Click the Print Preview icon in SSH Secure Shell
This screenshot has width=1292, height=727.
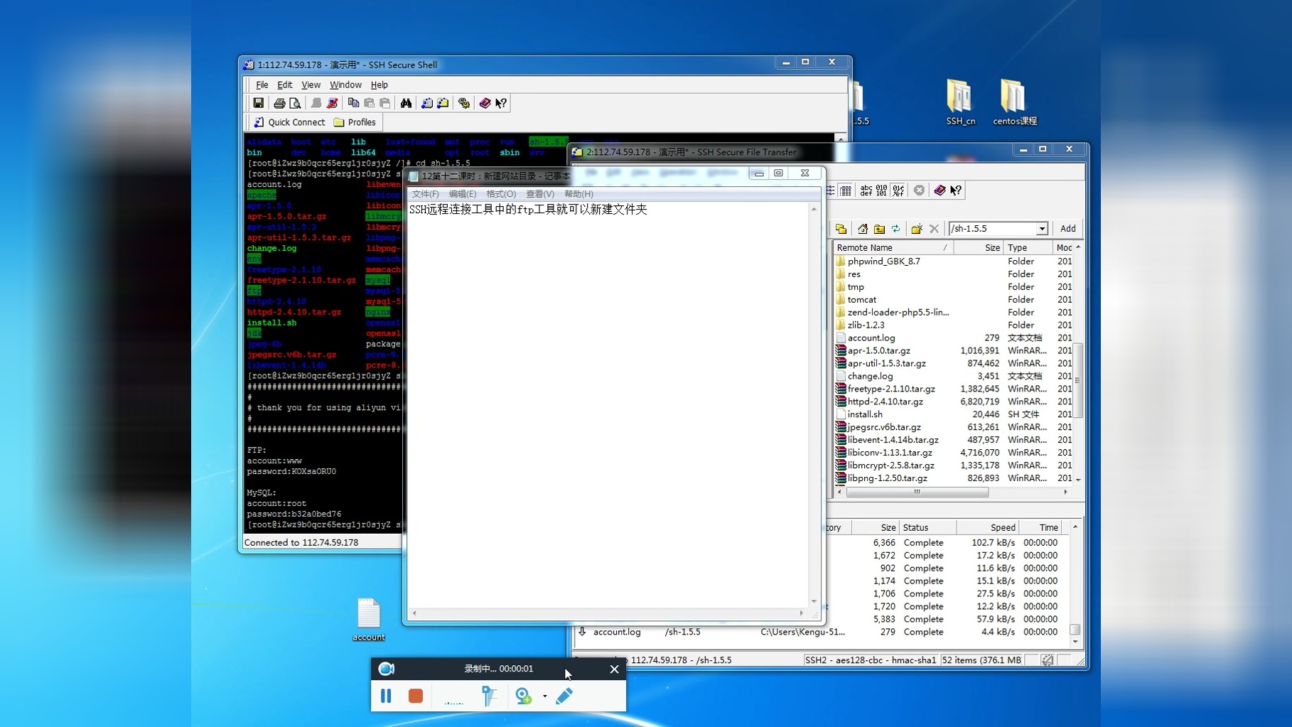coord(295,103)
